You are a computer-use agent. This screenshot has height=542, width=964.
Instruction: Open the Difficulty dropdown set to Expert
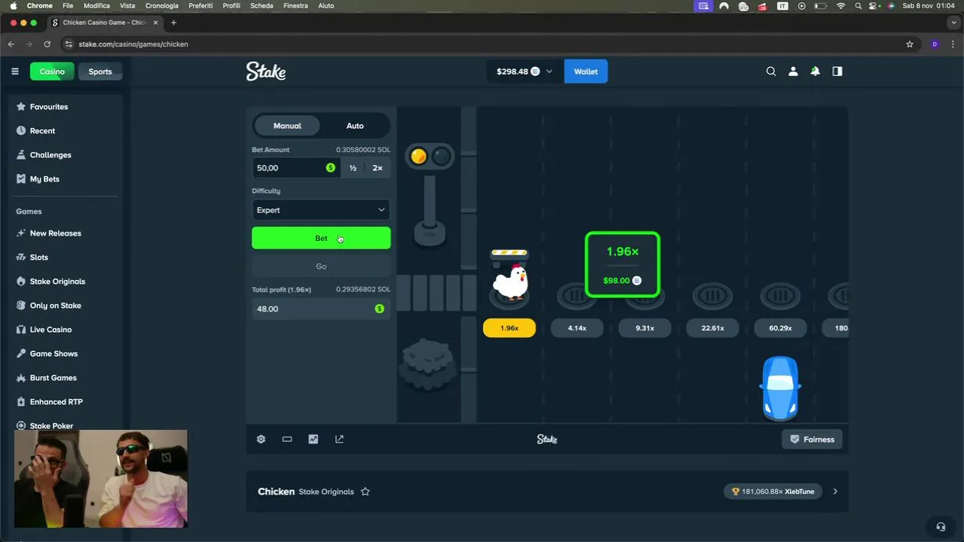[321, 210]
